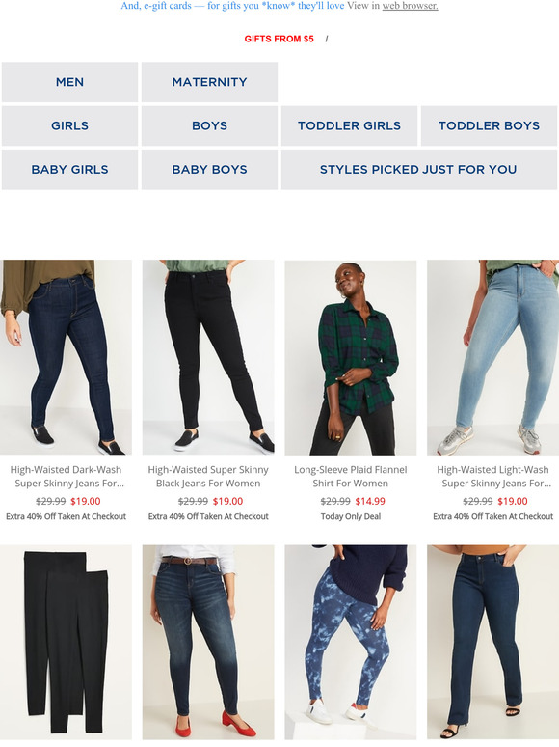Open the black leggings two-pack image
The image size is (559, 747).
(x=66, y=642)
